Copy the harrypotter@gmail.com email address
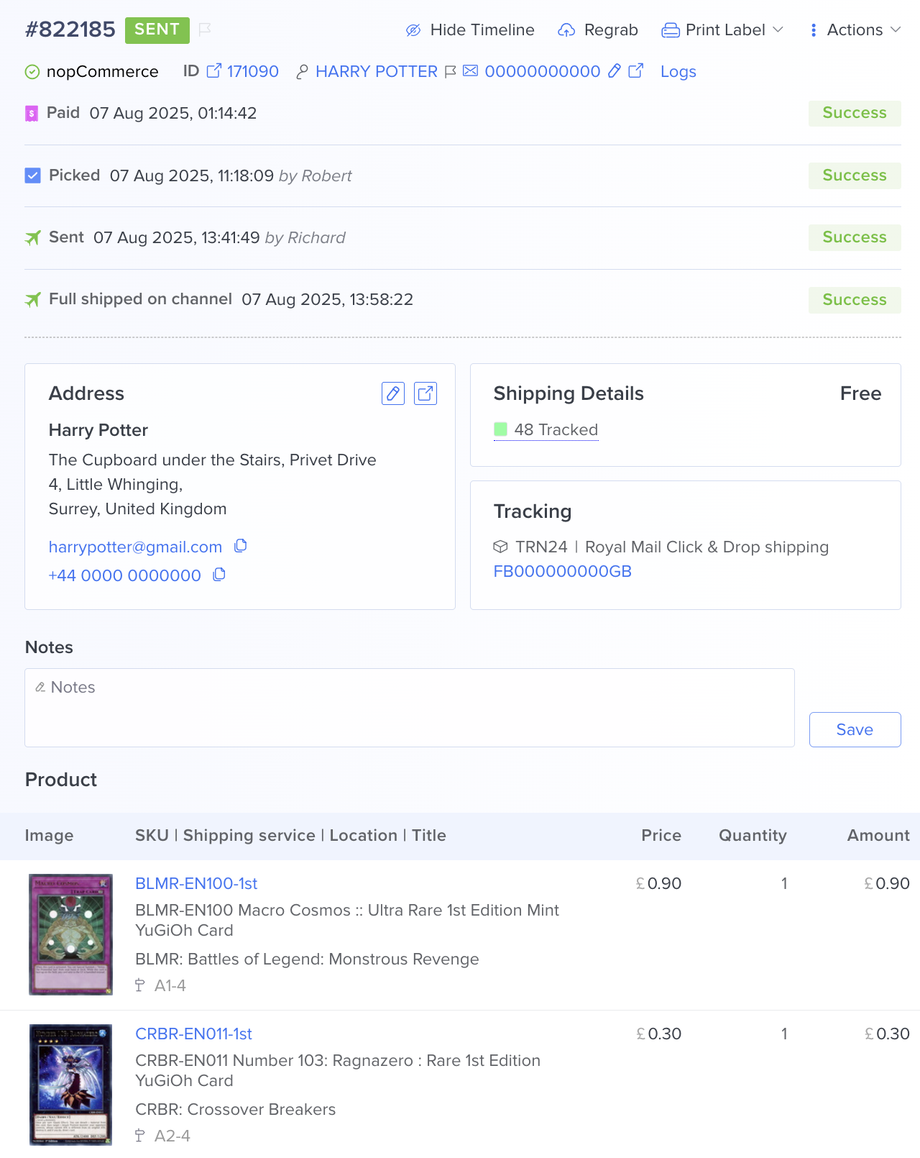 241,546
